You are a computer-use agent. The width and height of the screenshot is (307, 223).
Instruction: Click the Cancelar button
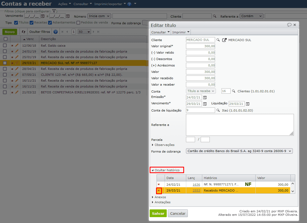tap(178, 213)
